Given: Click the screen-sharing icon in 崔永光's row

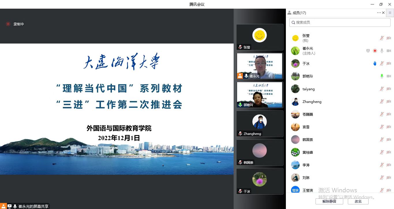Looking at the screenshot, I should click(x=368, y=51).
